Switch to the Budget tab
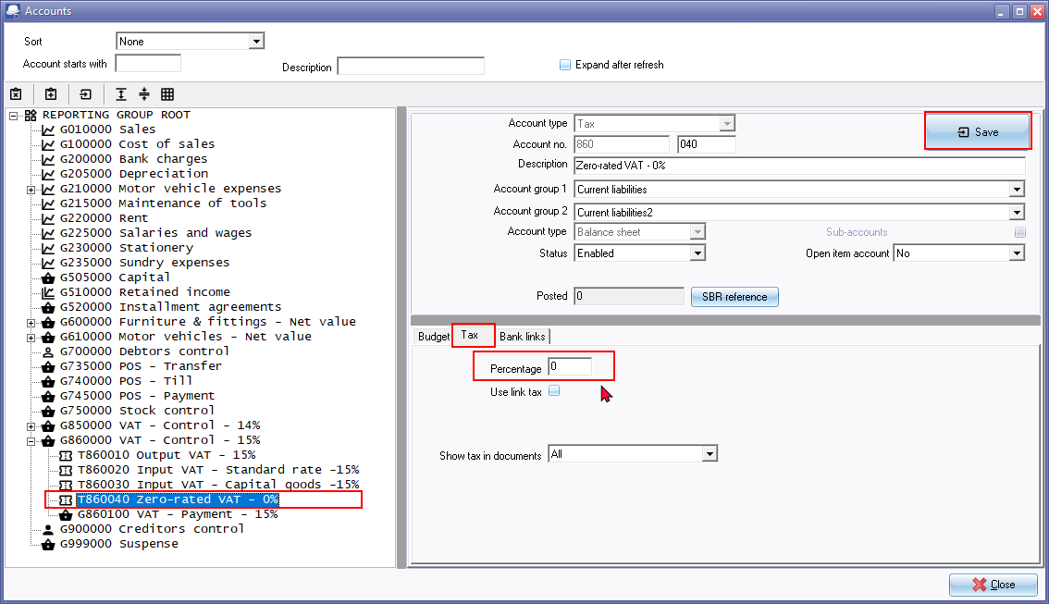 pyautogui.click(x=433, y=337)
